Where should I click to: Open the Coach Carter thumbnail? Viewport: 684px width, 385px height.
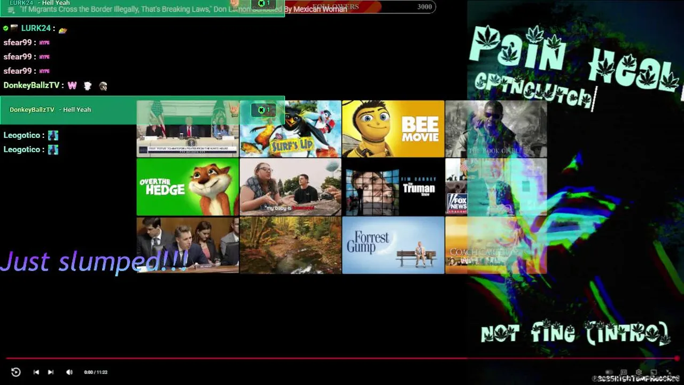496,245
